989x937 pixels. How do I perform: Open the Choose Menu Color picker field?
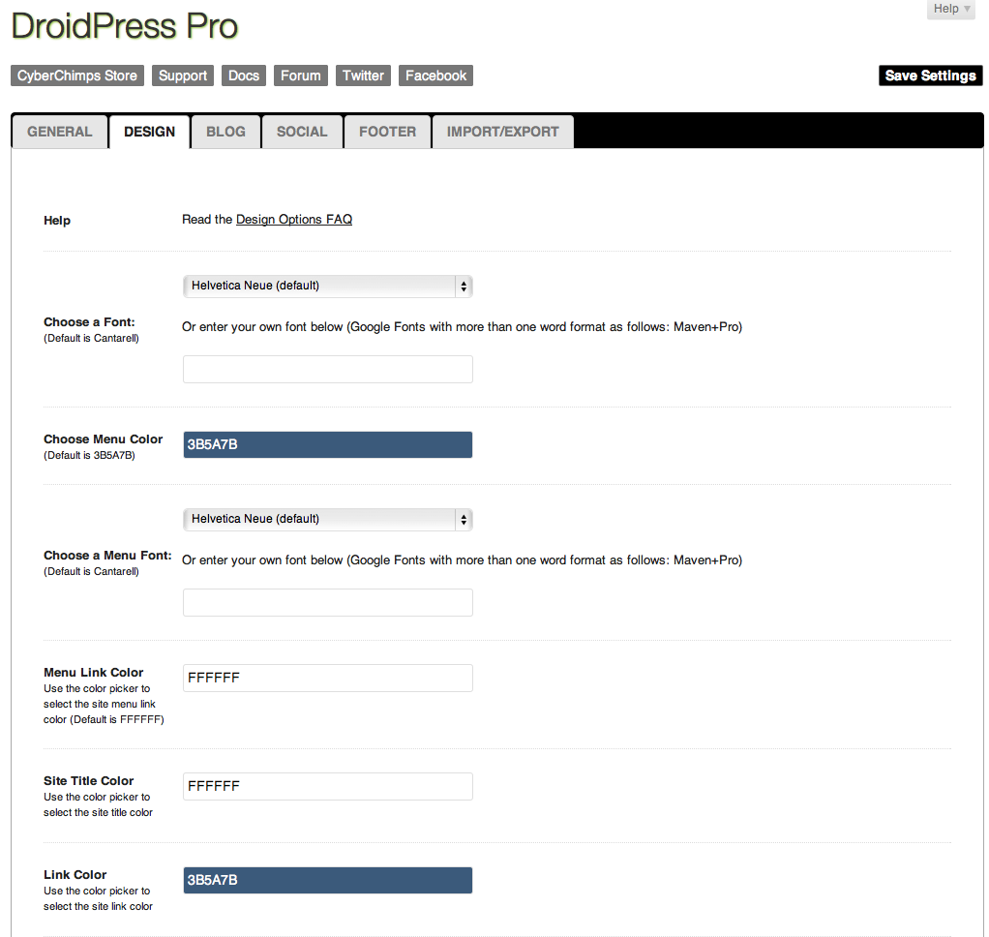click(x=328, y=445)
